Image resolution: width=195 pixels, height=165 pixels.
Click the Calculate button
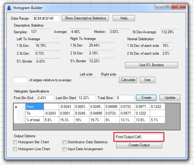click(128, 80)
